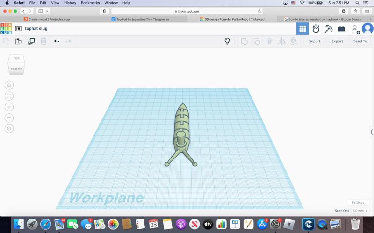374x233 pixels.
Task: Toggle orthographic perspective view
Action: [x=9, y=129]
